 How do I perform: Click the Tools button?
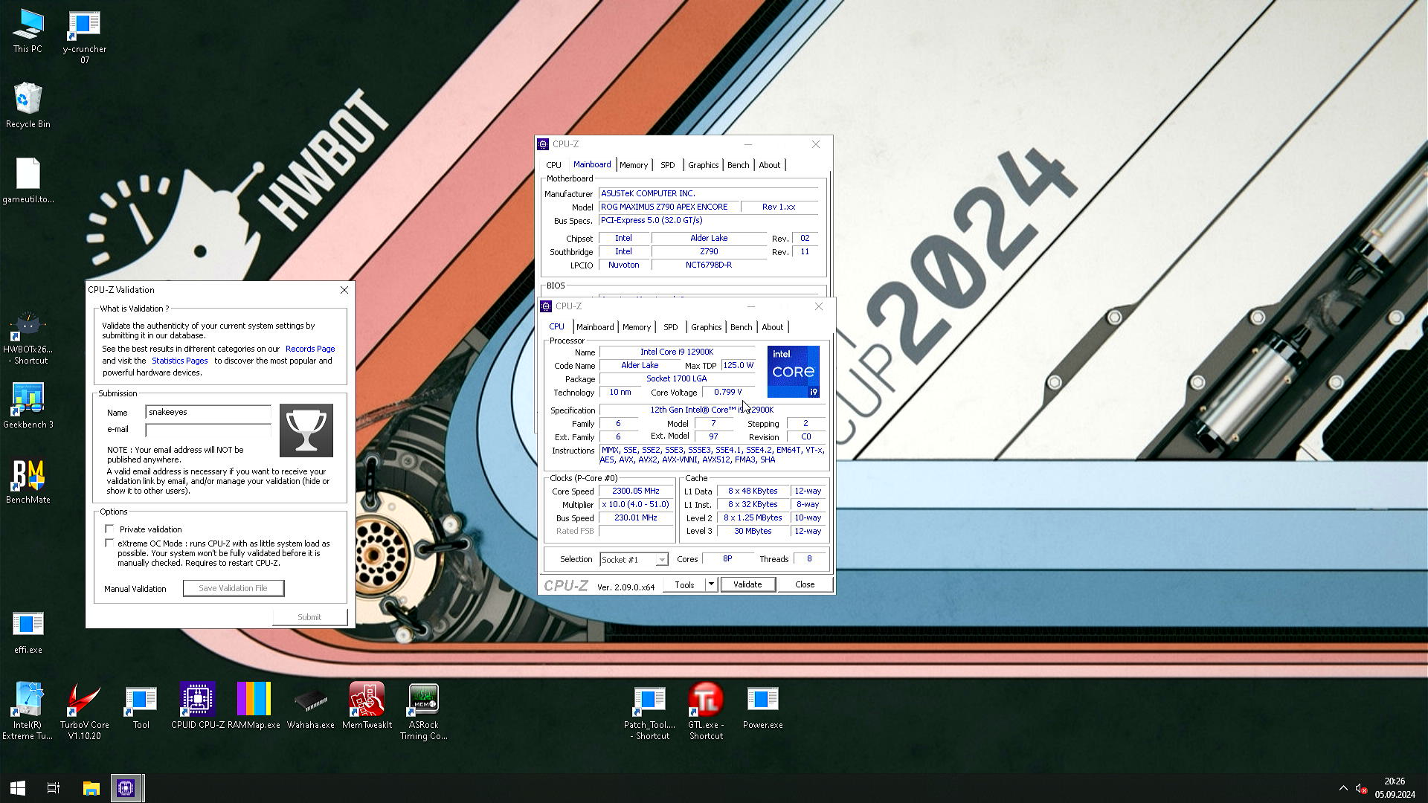[x=684, y=584]
